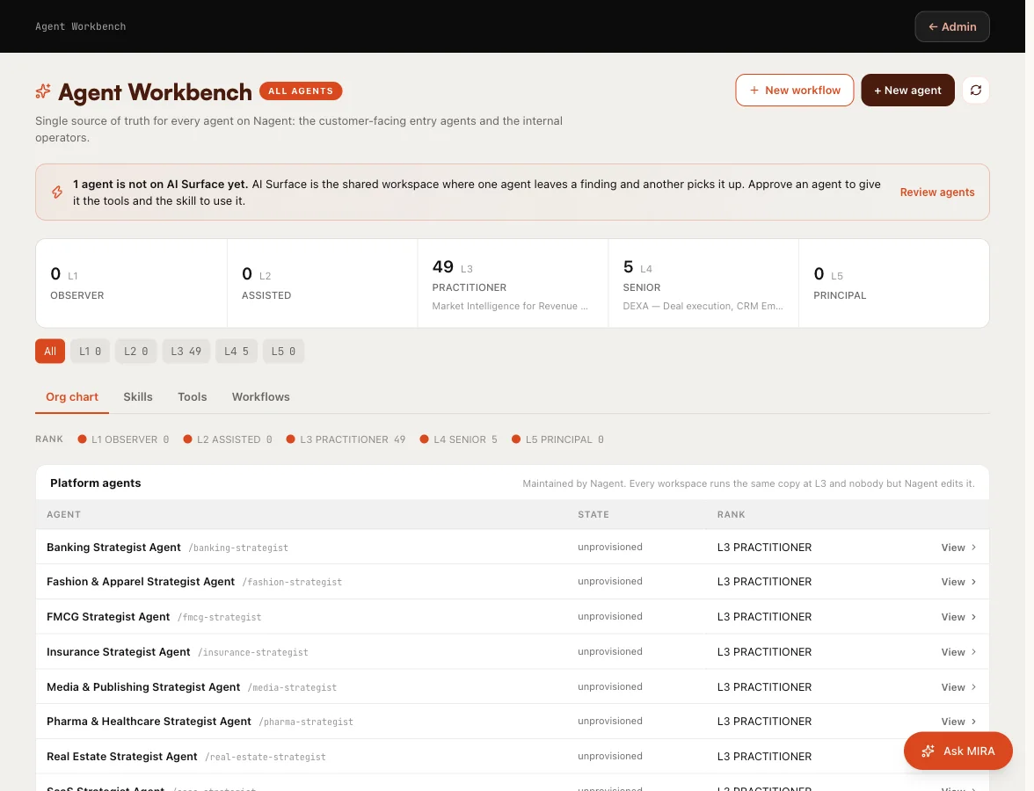Open the Fashion & Apparel Strategist row chevron
The height and width of the screenshot is (791, 1034).
click(974, 582)
